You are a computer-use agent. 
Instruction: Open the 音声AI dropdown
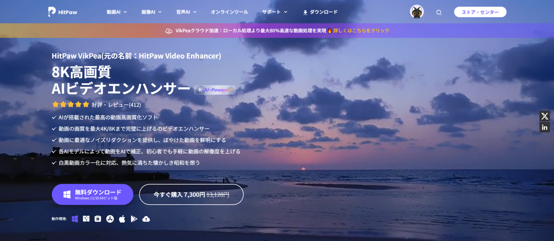coord(186,12)
